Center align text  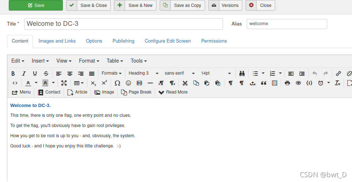(x=70, y=73)
